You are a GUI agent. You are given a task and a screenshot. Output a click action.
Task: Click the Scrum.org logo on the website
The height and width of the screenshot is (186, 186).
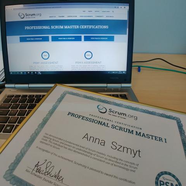click(x=30, y=15)
